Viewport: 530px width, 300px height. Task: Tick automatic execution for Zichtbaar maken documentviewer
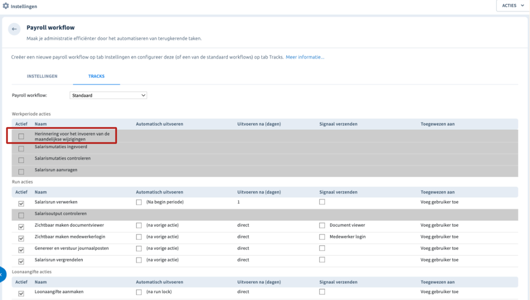tap(139, 225)
